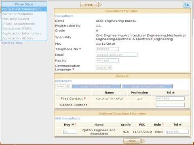Click Assign To First Contact button
The height and width of the screenshot is (145, 194).
(96, 86)
